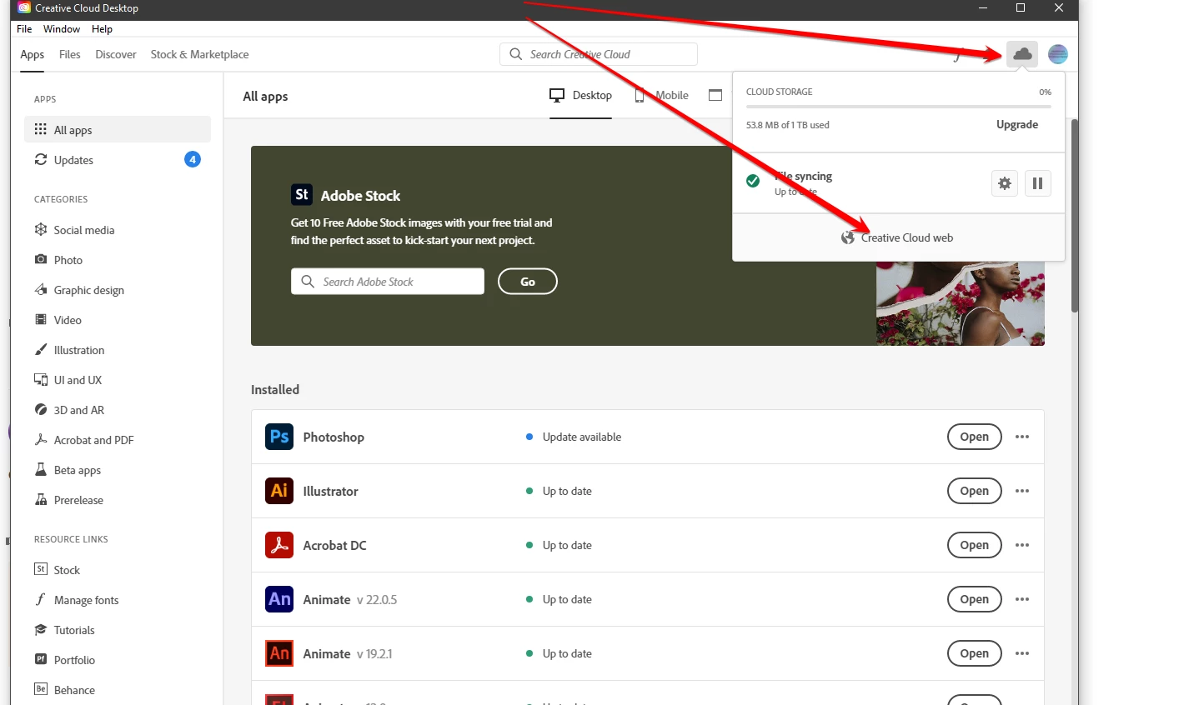Open file syncing settings gear

(1005, 183)
